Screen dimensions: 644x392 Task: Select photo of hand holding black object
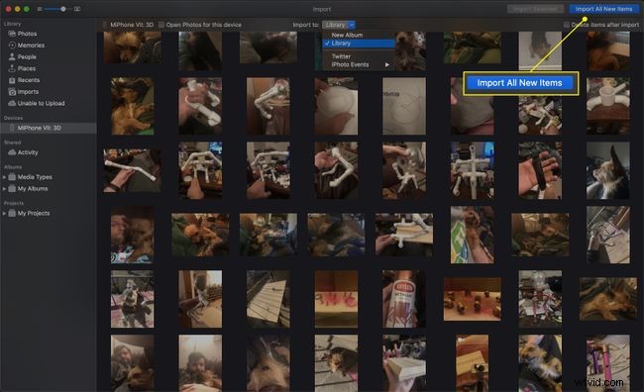pos(540,170)
